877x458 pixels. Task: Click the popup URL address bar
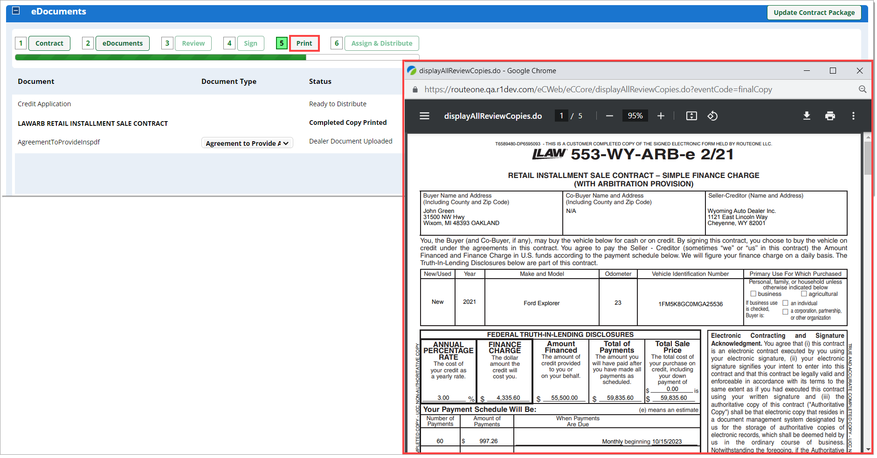[598, 89]
